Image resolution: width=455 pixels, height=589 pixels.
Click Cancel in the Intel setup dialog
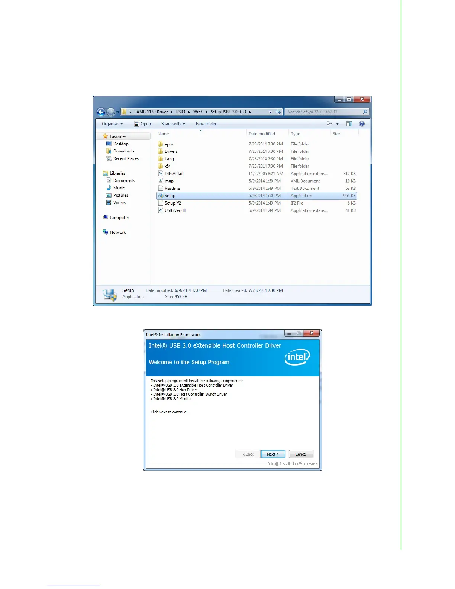tap(301, 454)
